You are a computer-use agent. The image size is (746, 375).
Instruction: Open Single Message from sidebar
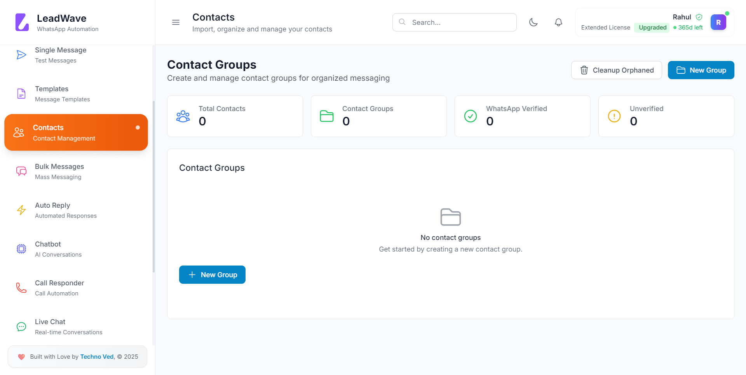tap(61, 55)
